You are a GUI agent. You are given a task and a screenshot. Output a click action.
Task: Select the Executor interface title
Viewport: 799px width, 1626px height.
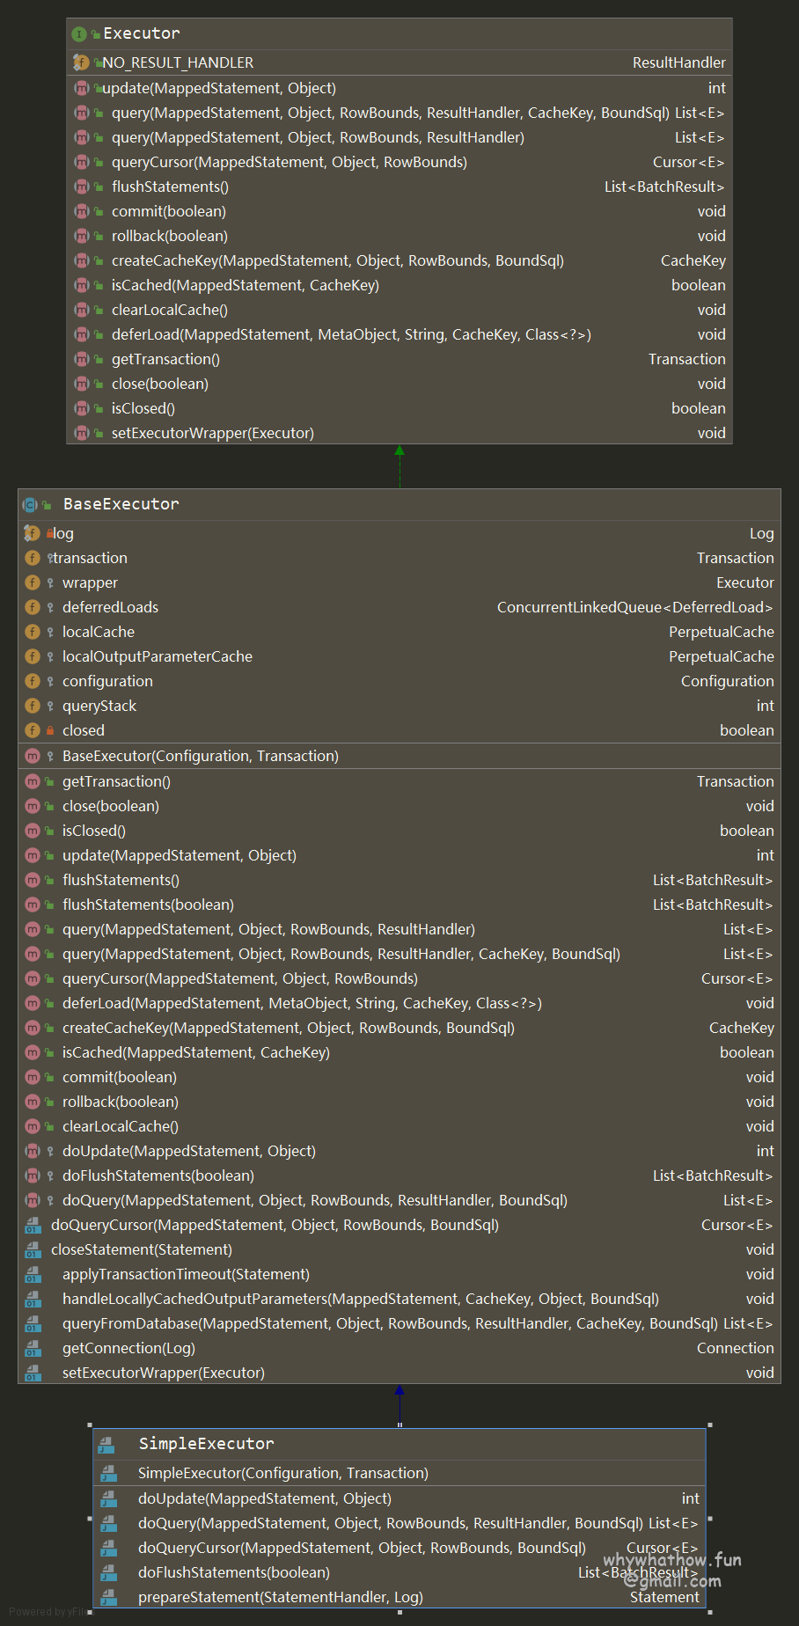pyautogui.click(x=142, y=33)
